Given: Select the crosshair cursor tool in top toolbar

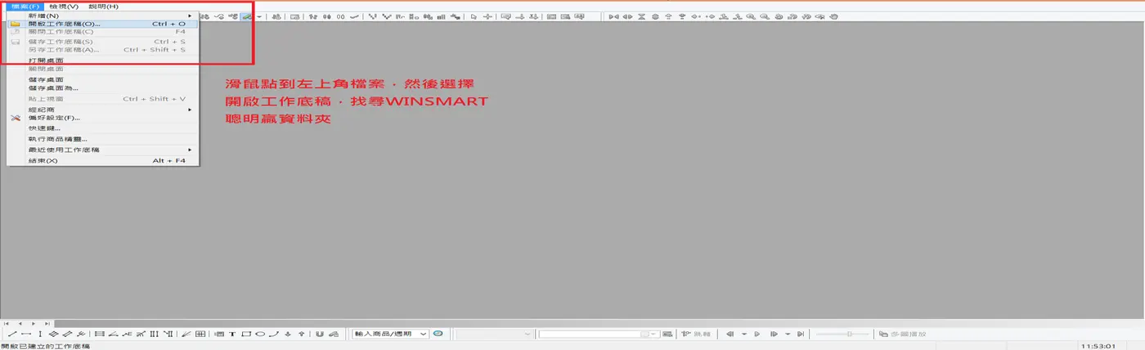Looking at the screenshot, I should coord(487,16).
